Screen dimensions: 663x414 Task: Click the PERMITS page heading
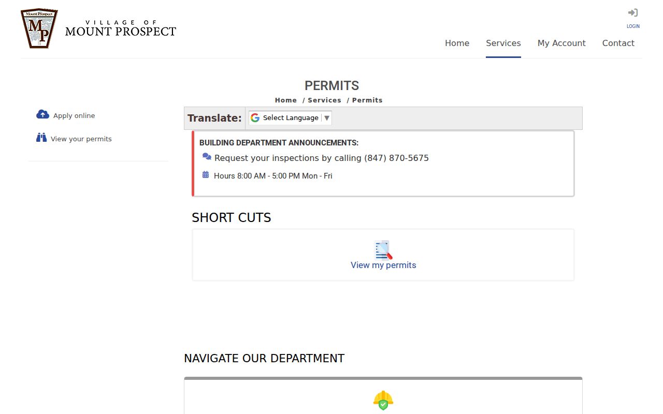coord(331,86)
